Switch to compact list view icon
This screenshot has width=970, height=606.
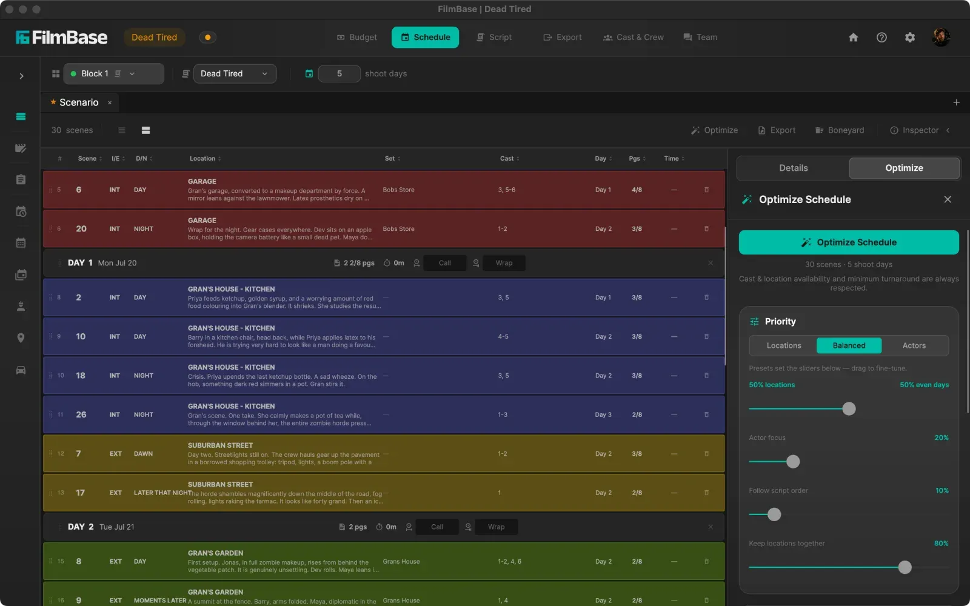(x=122, y=130)
